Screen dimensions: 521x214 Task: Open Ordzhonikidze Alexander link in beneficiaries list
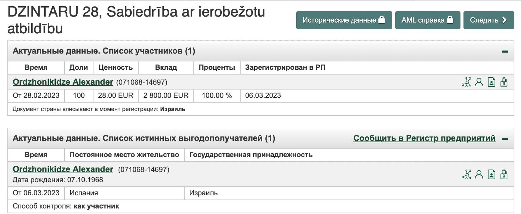click(62, 169)
